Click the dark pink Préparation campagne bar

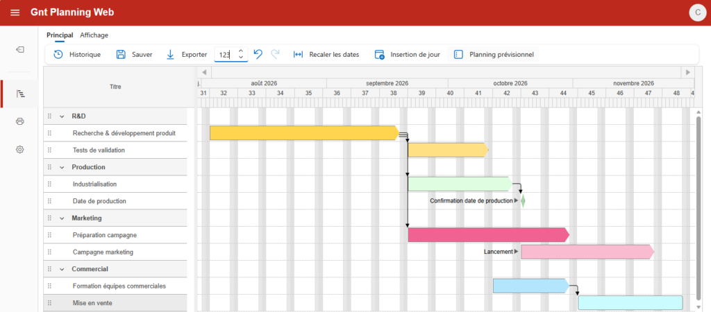point(488,234)
